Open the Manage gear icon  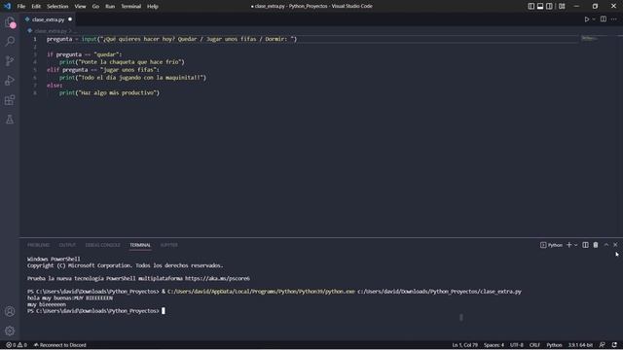coord(10,331)
